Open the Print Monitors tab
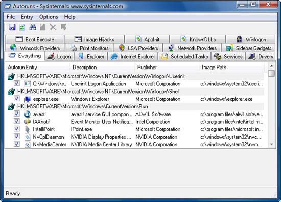Image resolution: width=281 pixels, height=202 pixels. pos(89,48)
